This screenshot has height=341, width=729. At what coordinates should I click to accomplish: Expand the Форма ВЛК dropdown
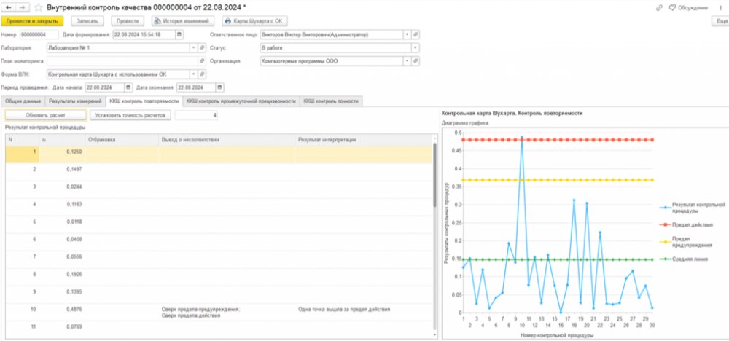pos(194,74)
